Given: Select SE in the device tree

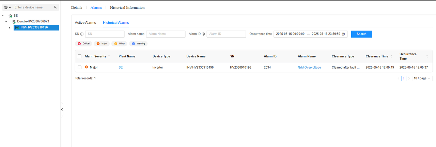Looking at the screenshot, I should click(x=16, y=16).
